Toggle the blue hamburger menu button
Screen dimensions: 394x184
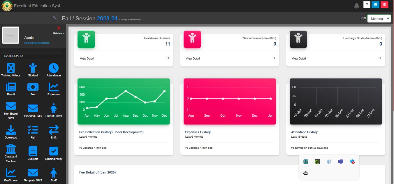375,5
